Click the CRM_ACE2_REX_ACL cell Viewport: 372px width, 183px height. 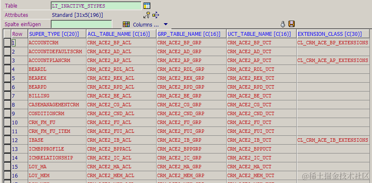121,78
